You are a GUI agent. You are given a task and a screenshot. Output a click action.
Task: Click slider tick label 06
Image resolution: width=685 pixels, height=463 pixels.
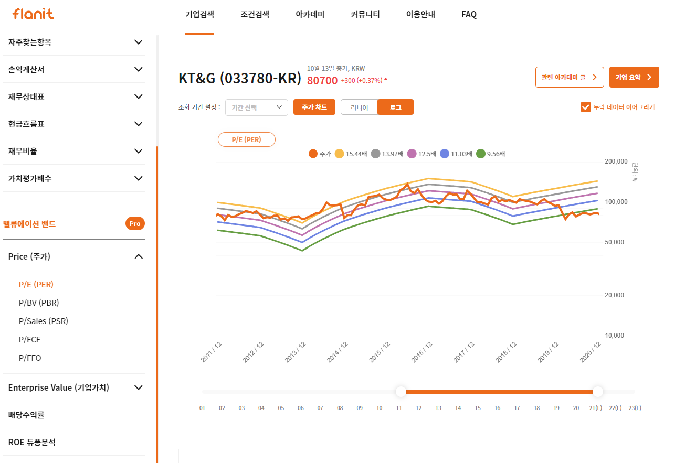coord(301,408)
